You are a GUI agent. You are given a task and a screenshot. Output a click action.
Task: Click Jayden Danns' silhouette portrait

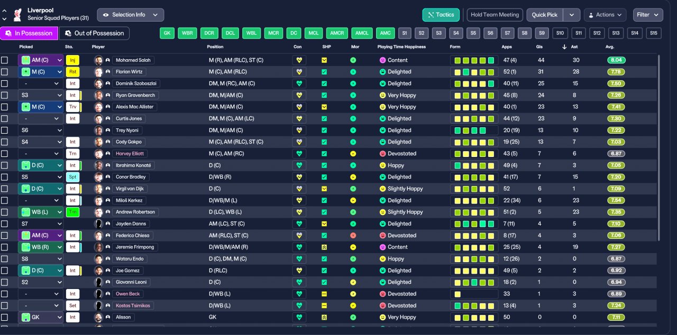[x=98, y=224]
